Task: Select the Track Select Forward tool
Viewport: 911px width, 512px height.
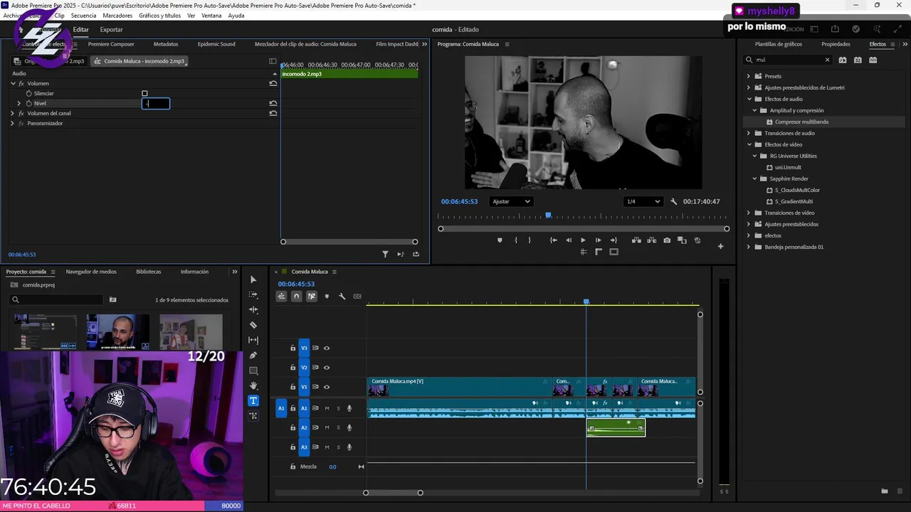Action: pyautogui.click(x=253, y=294)
